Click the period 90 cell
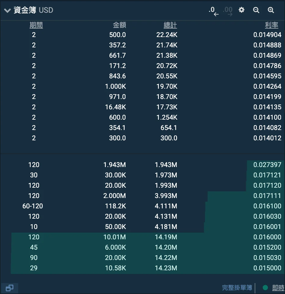 pos(34,258)
